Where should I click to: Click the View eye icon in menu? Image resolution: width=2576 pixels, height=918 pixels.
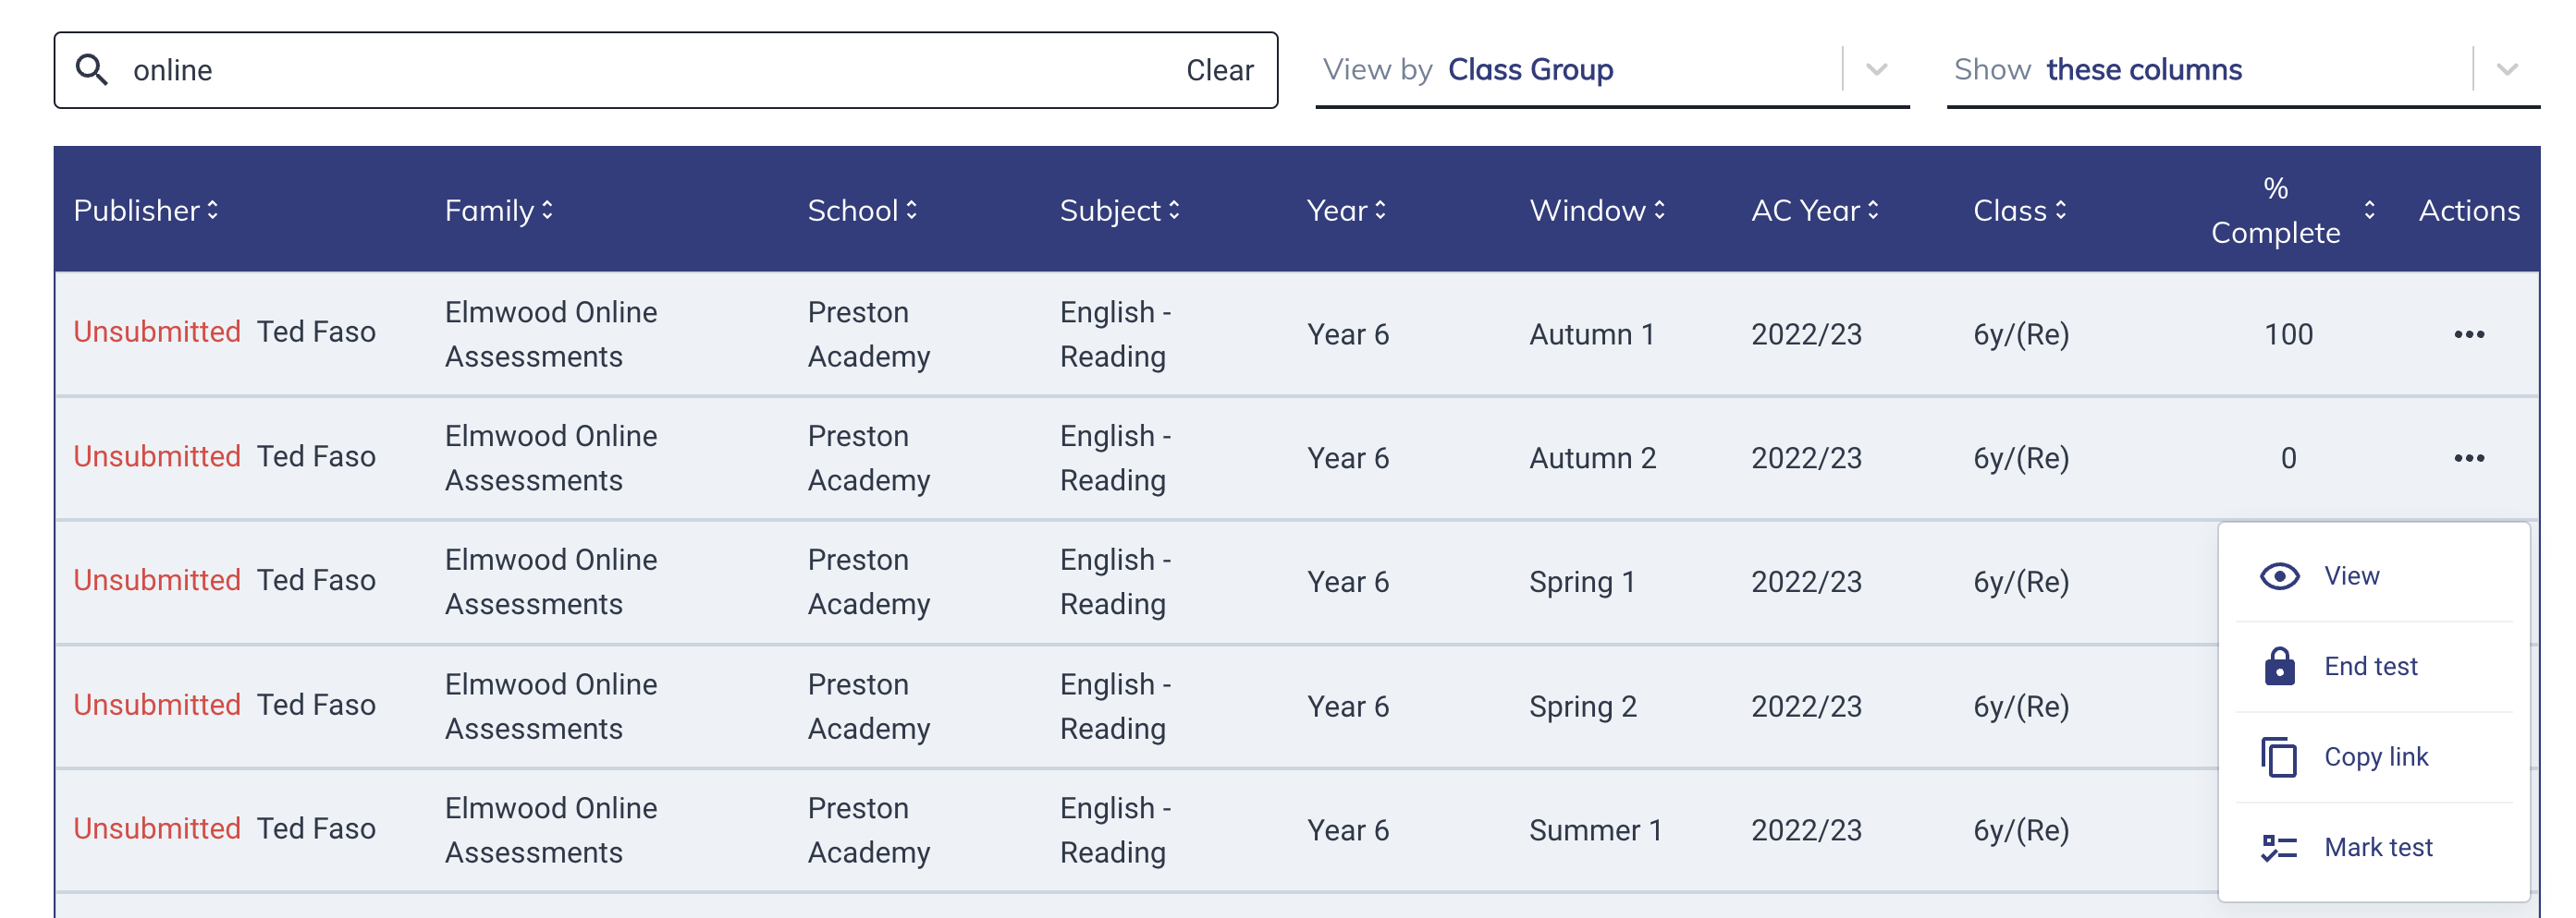click(2279, 576)
